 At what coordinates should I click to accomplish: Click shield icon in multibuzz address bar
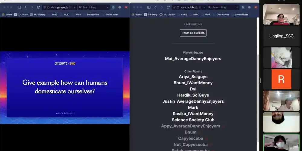[x=175, y=7]
